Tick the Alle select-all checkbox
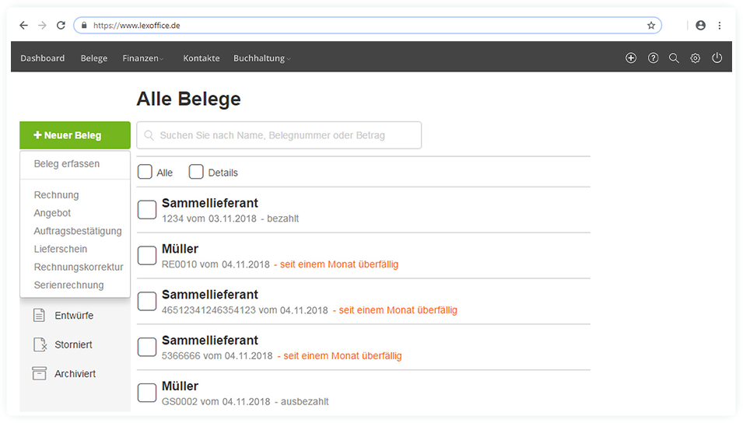 click(145, 172)
